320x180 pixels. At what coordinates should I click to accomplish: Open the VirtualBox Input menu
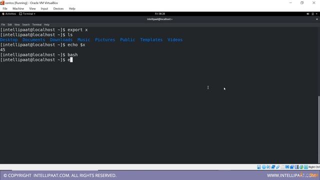[44, 8]
